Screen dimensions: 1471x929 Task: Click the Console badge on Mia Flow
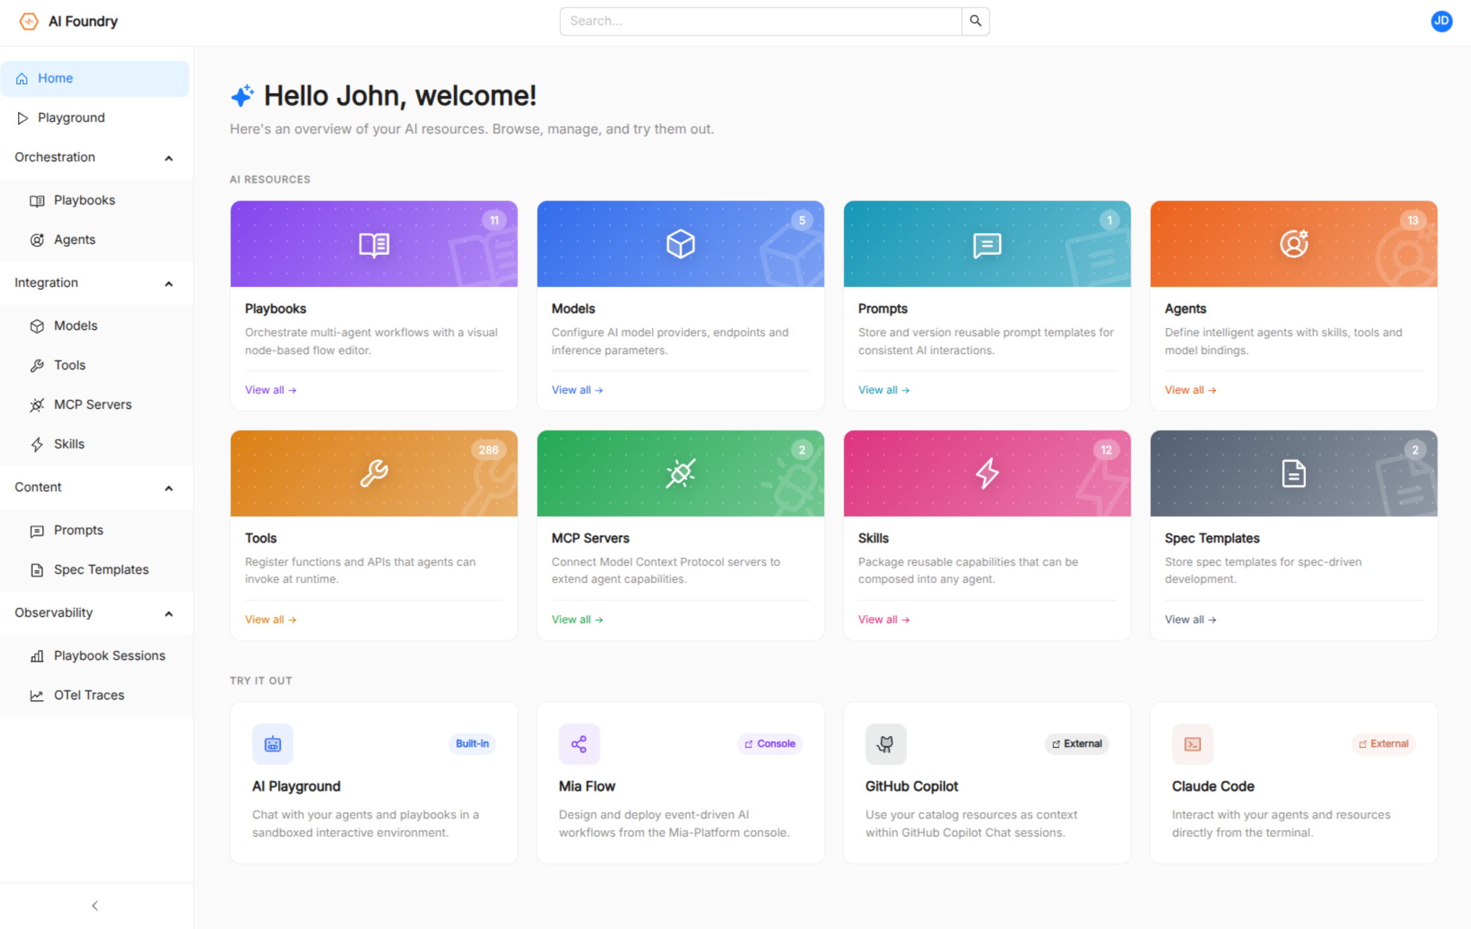[x=770, y=743]
